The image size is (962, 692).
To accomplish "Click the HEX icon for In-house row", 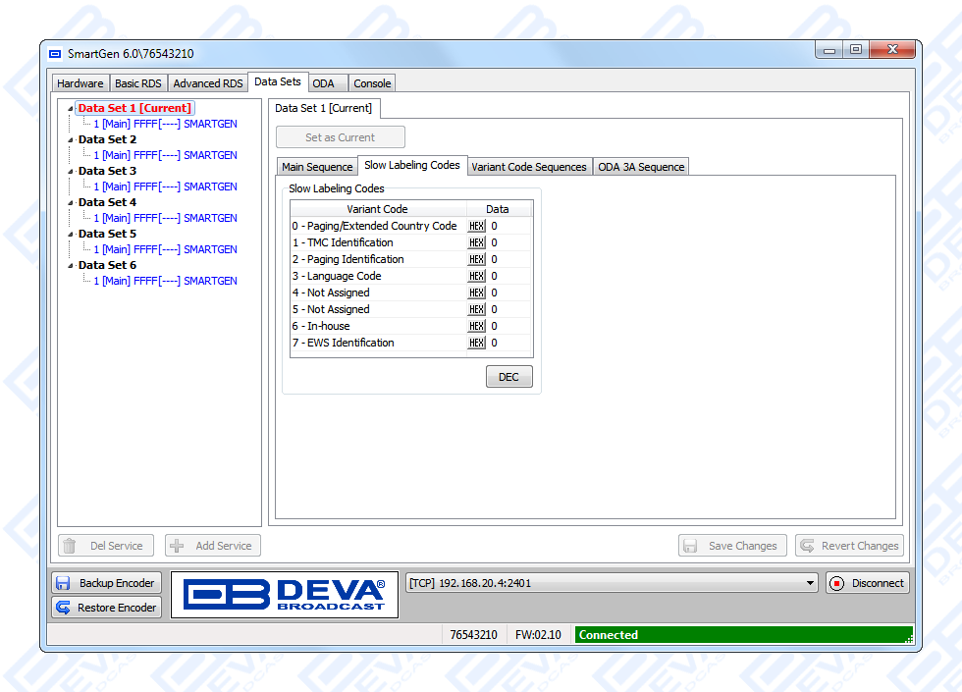I will click(476, 326).
